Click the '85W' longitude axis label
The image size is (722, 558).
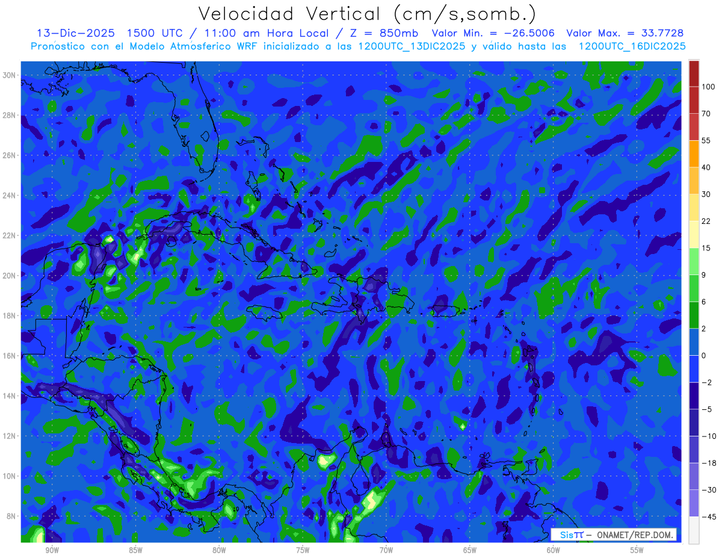[x=135, y=550]
